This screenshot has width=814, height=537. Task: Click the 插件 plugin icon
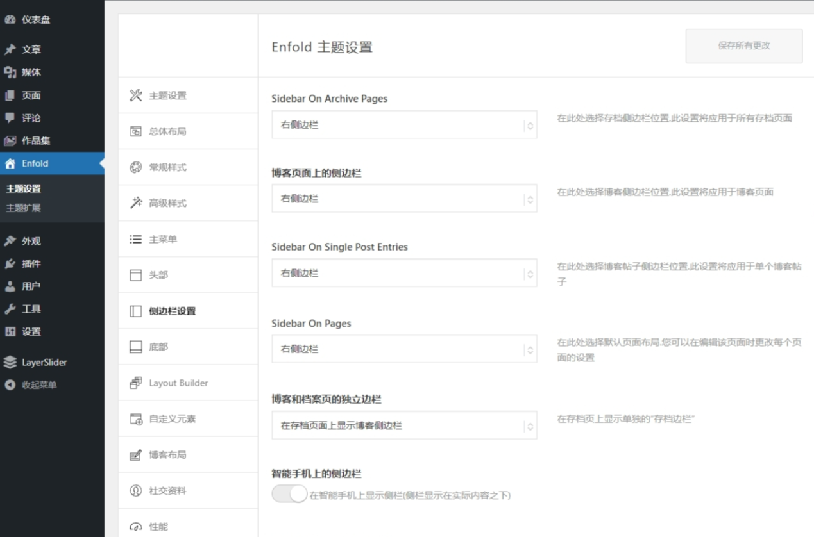[10, 264]
